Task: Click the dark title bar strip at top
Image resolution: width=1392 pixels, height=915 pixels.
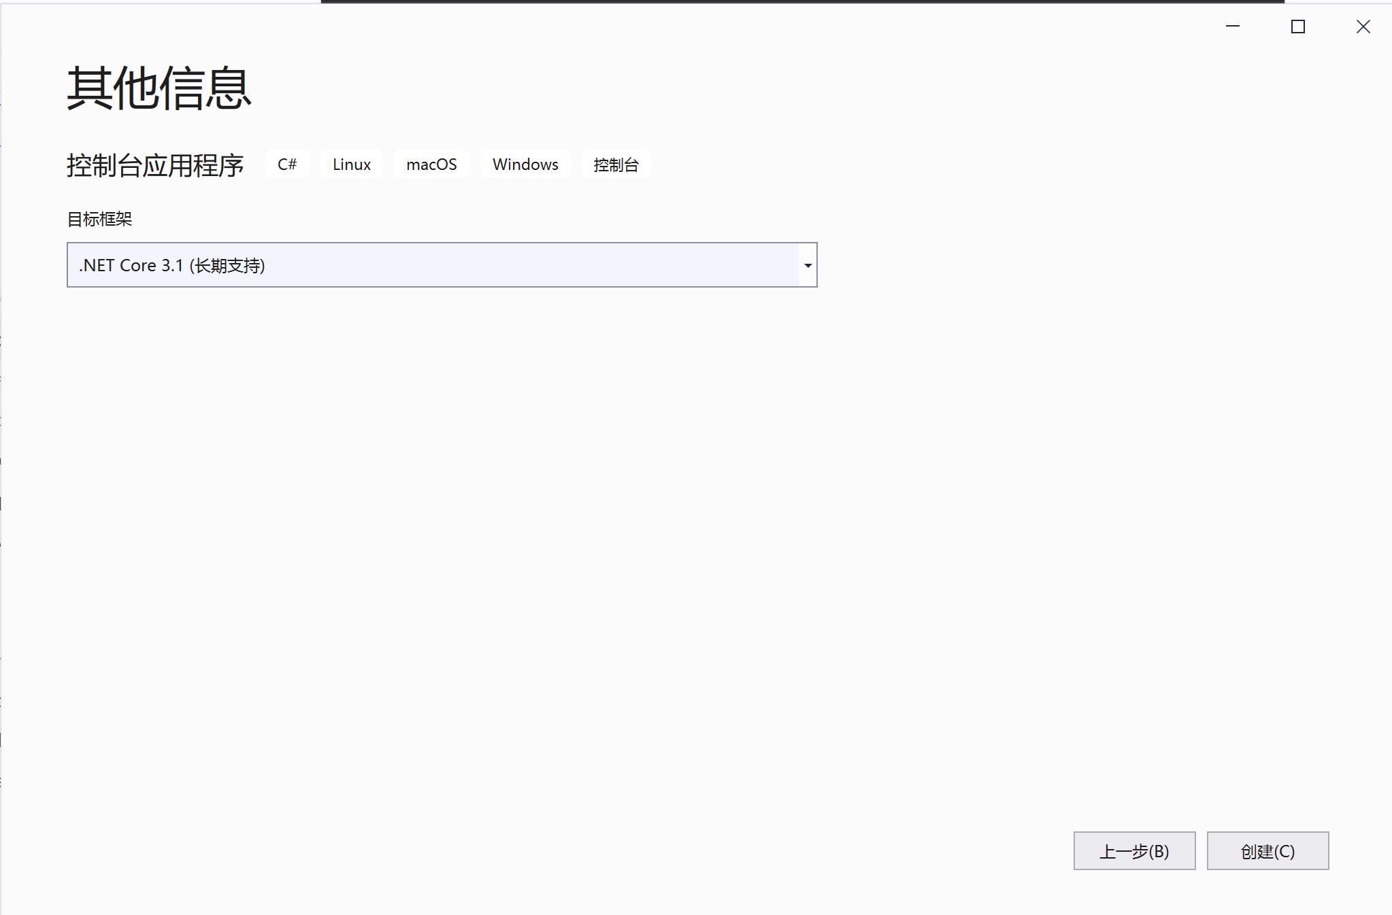Action: click(x=803, y=1)
